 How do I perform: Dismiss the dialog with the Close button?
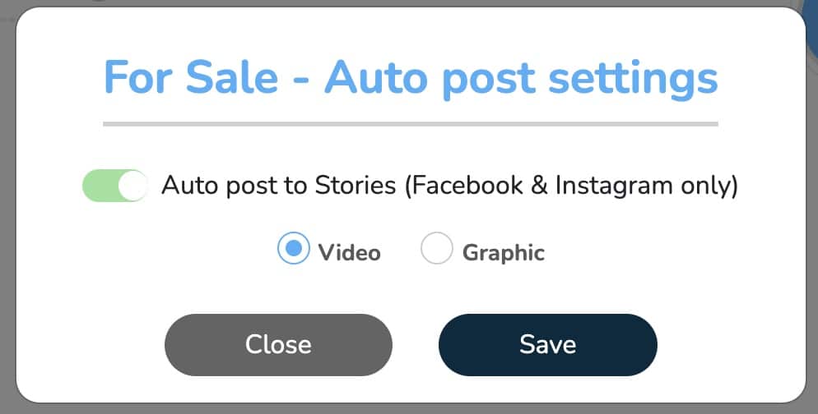pos(278,345)
